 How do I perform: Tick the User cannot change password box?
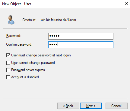8,63
